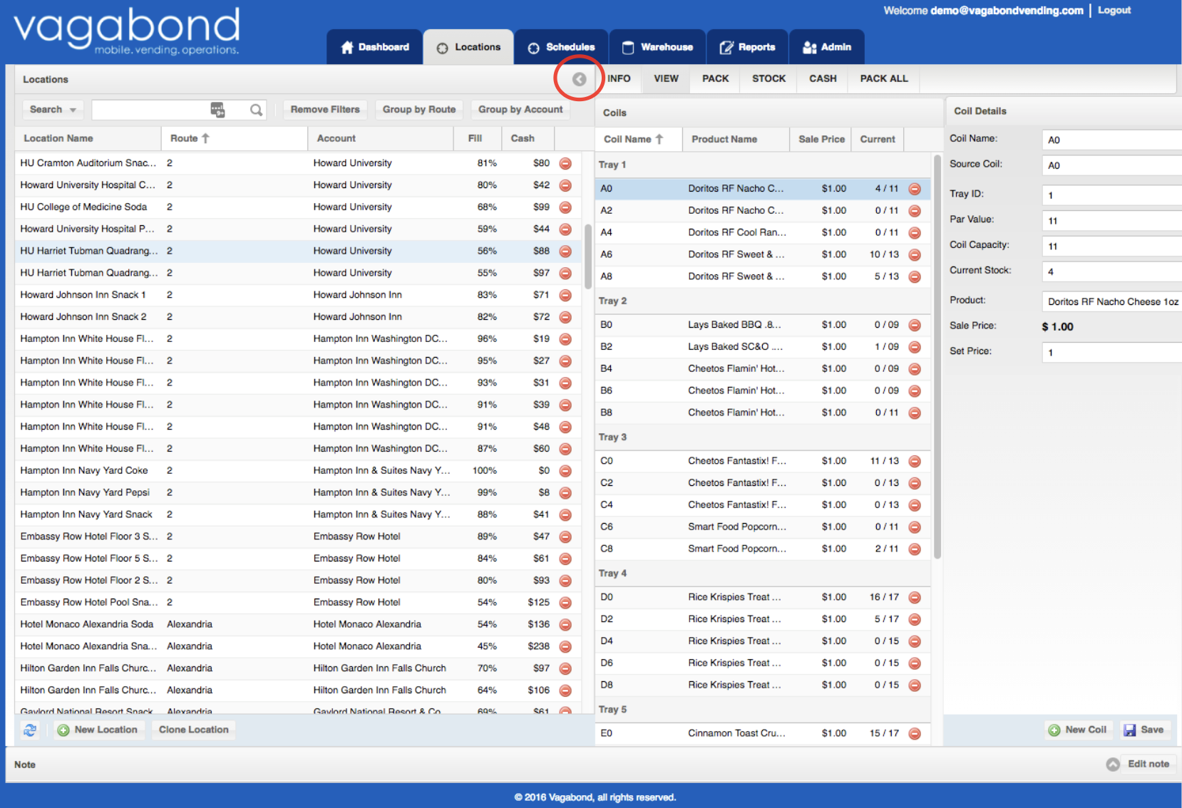Click red remove icon for Embassy Row Hotel Pool Snack
Viewport: 1182px width, 808px height.
pos(565,603)
